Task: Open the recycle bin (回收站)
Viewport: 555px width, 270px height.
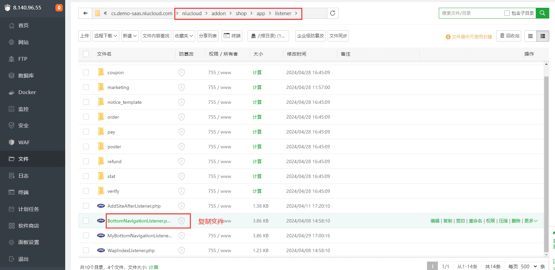Action: pos(509,36)
